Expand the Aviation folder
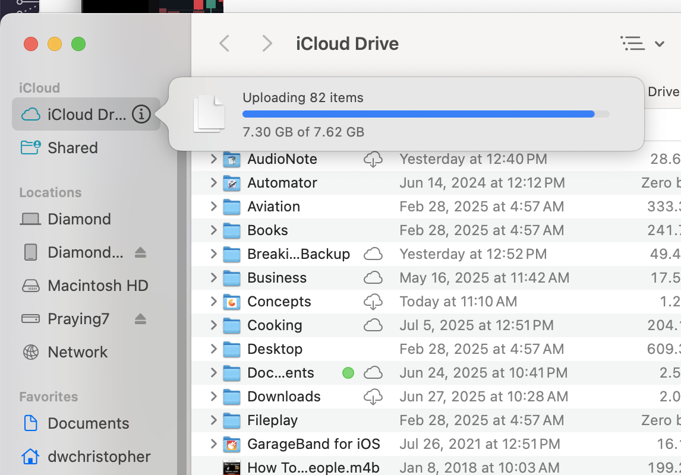 (213, 207)
